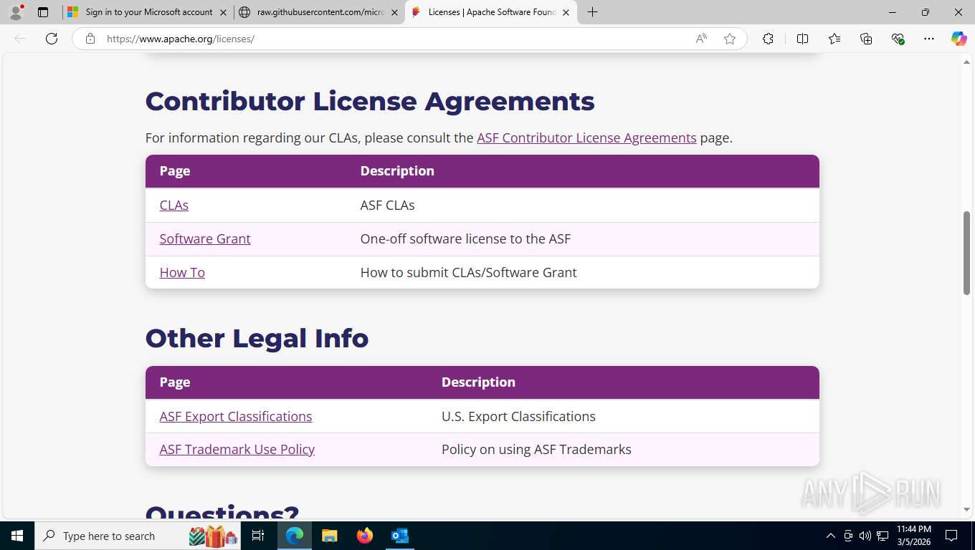
Task: Open Microsoft Edge from the taskbar
Action: pos(295,536)
